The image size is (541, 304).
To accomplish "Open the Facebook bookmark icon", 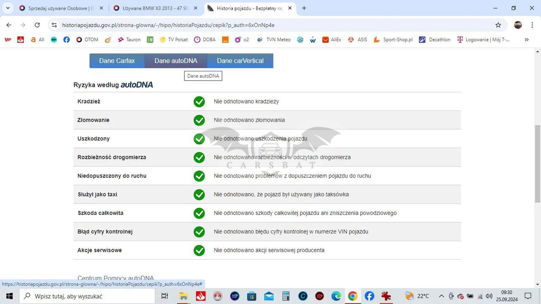I will [x=66, y=40].
